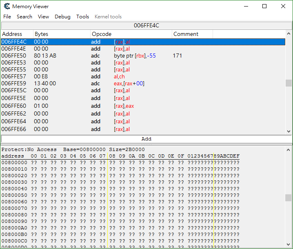Viewport: 293px width, 249px height.
Task: Click hex view scroll up arrow
Action: click(288, 150)
